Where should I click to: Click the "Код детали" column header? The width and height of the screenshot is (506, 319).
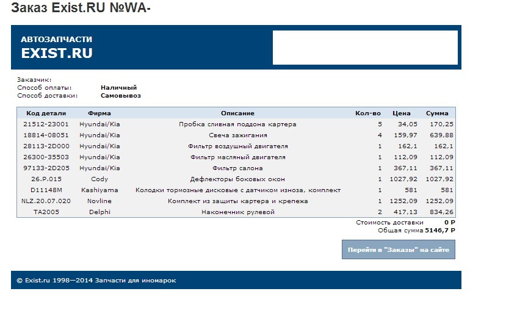(x=46, y=113)
